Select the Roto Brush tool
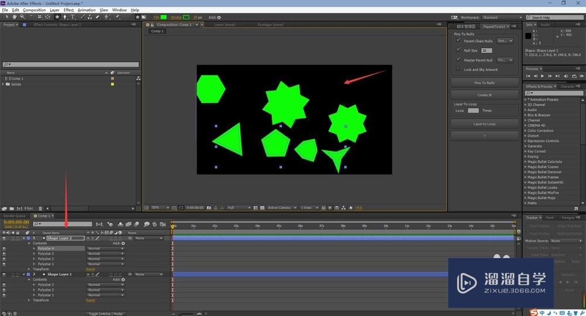The image size is (586, 316). pos(107,17)
